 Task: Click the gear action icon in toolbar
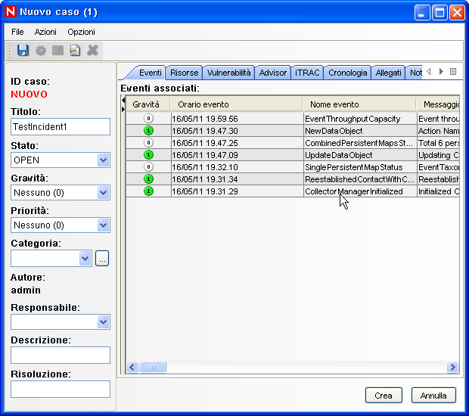41,51
